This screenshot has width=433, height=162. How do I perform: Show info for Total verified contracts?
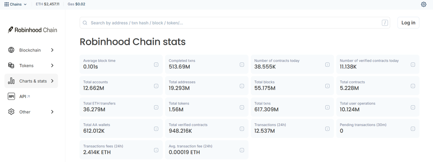(x=241, y=129)
